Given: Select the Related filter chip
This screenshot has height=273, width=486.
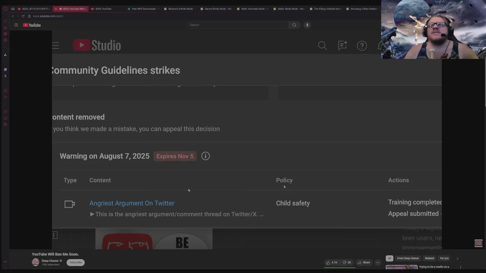Looking at the screenshot, I should 429,258.
